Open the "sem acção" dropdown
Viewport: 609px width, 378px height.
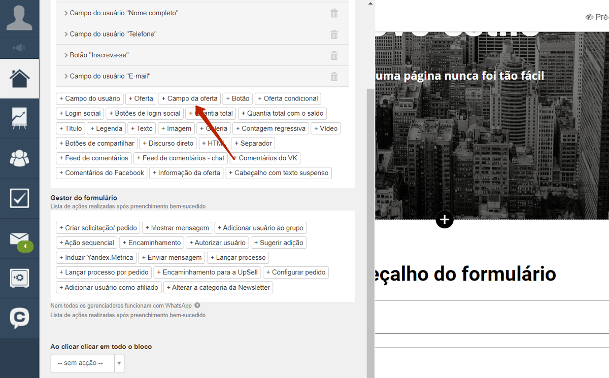[x=87, y=363]
